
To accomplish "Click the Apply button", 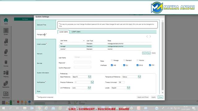I will [153, 97].
